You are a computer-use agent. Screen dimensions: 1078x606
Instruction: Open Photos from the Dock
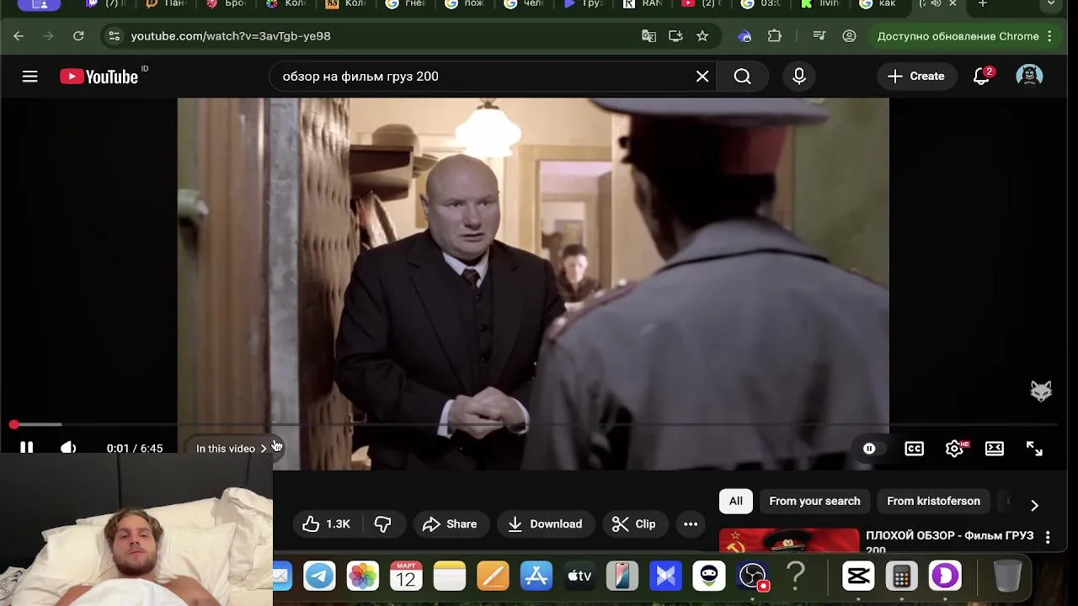[363, 576]
